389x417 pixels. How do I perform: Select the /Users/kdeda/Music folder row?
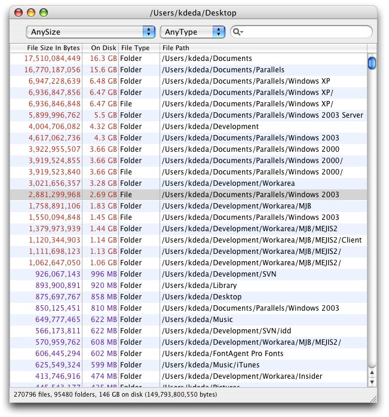pos(188,320)
